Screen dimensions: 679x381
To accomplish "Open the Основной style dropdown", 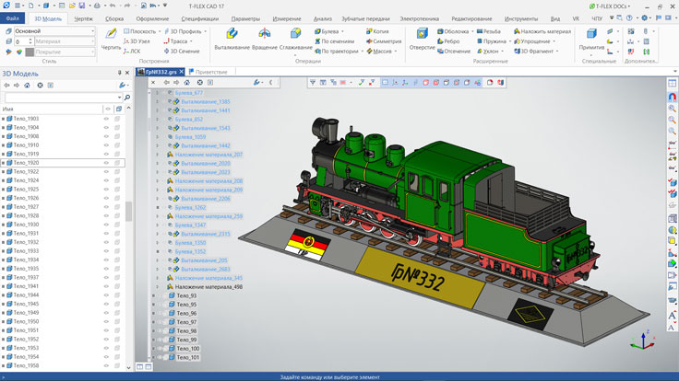I will [x=92, y=30].
